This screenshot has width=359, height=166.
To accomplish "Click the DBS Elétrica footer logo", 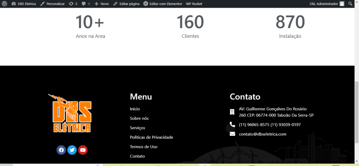I will point(70,113).
